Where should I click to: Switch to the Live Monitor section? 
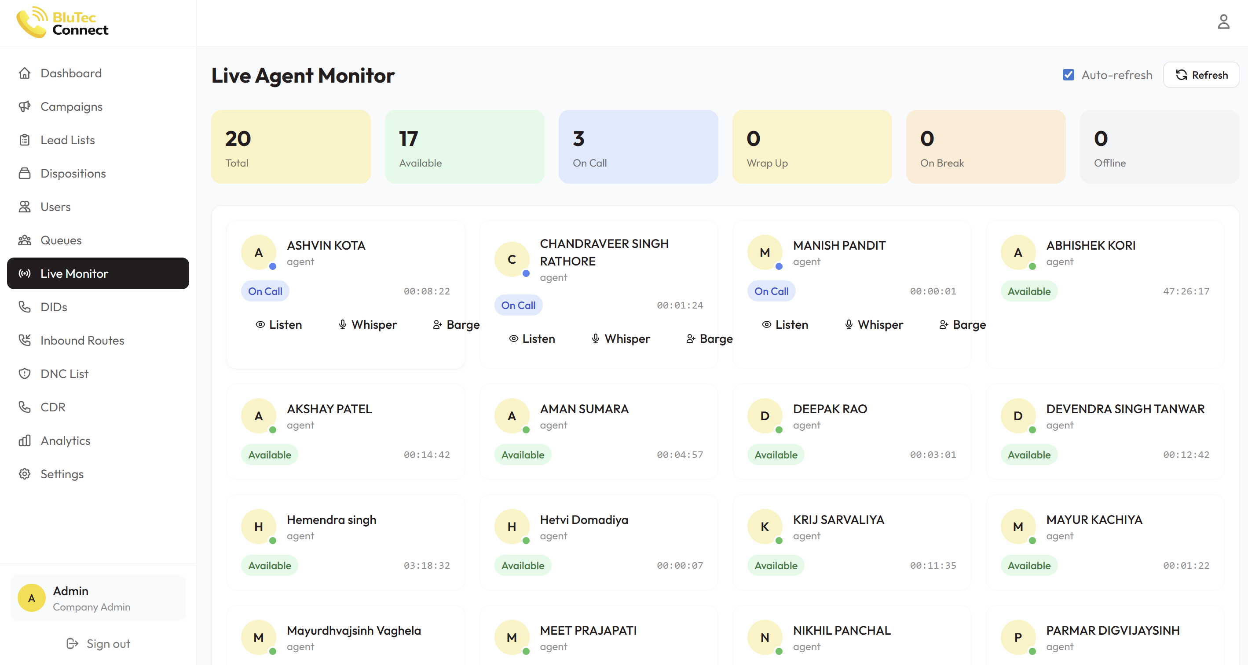point(73,273)
